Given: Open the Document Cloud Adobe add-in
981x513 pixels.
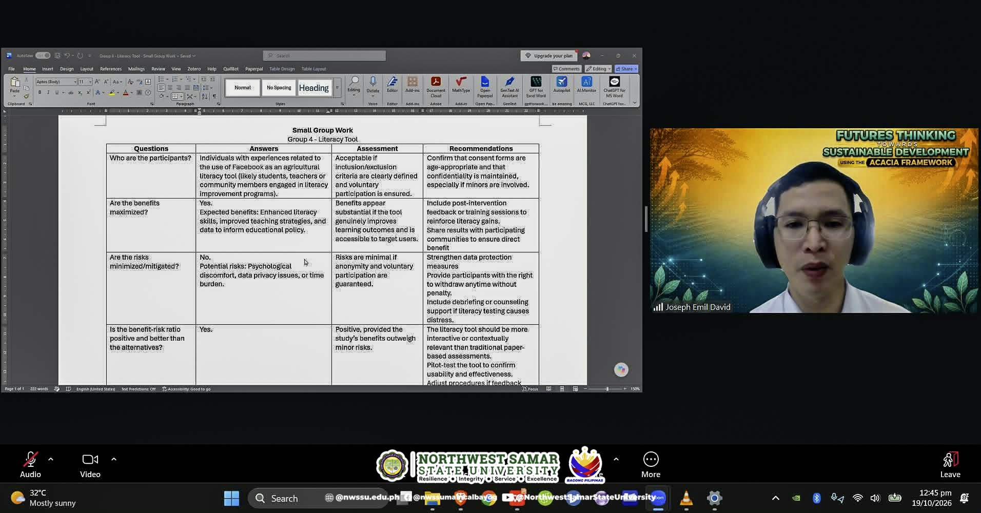Looking at the screenshot, I should [x=436, y=87].
